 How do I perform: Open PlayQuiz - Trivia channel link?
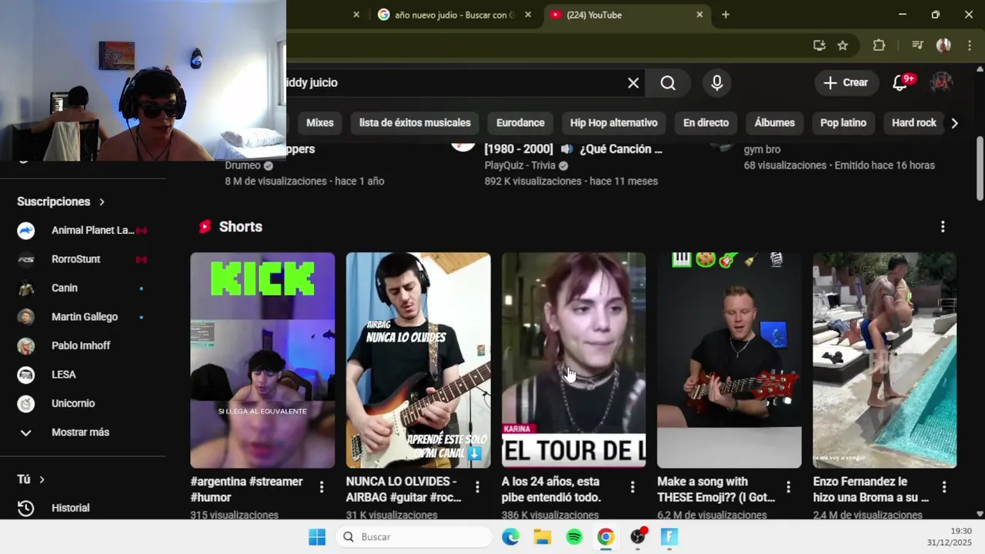coord(521,165)
